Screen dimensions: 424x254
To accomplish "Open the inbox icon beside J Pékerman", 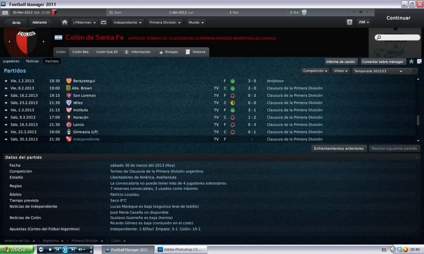I will click(x=104, y=22).
